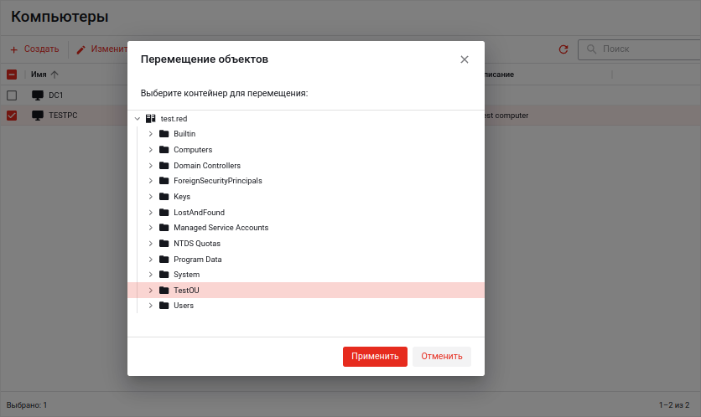Click into the Поиск search field
Screen dimensions: 701x417
click(641, 49)
